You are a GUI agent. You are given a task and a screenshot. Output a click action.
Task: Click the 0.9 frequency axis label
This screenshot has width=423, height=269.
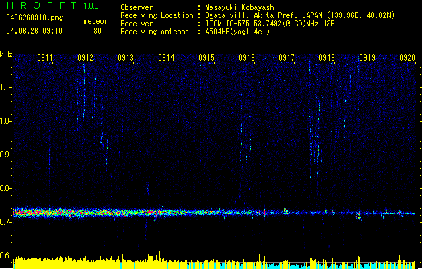click(x=5, y=155)
